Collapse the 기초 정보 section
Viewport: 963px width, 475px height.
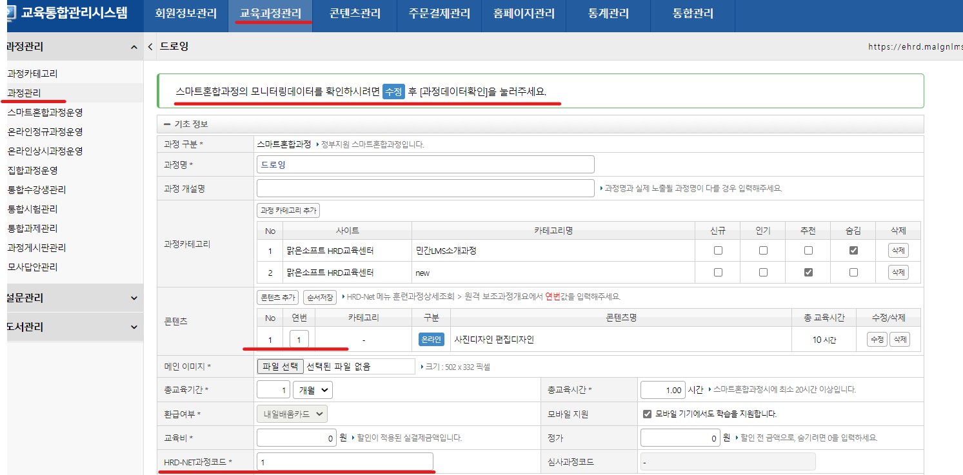(x=167, y=124)
